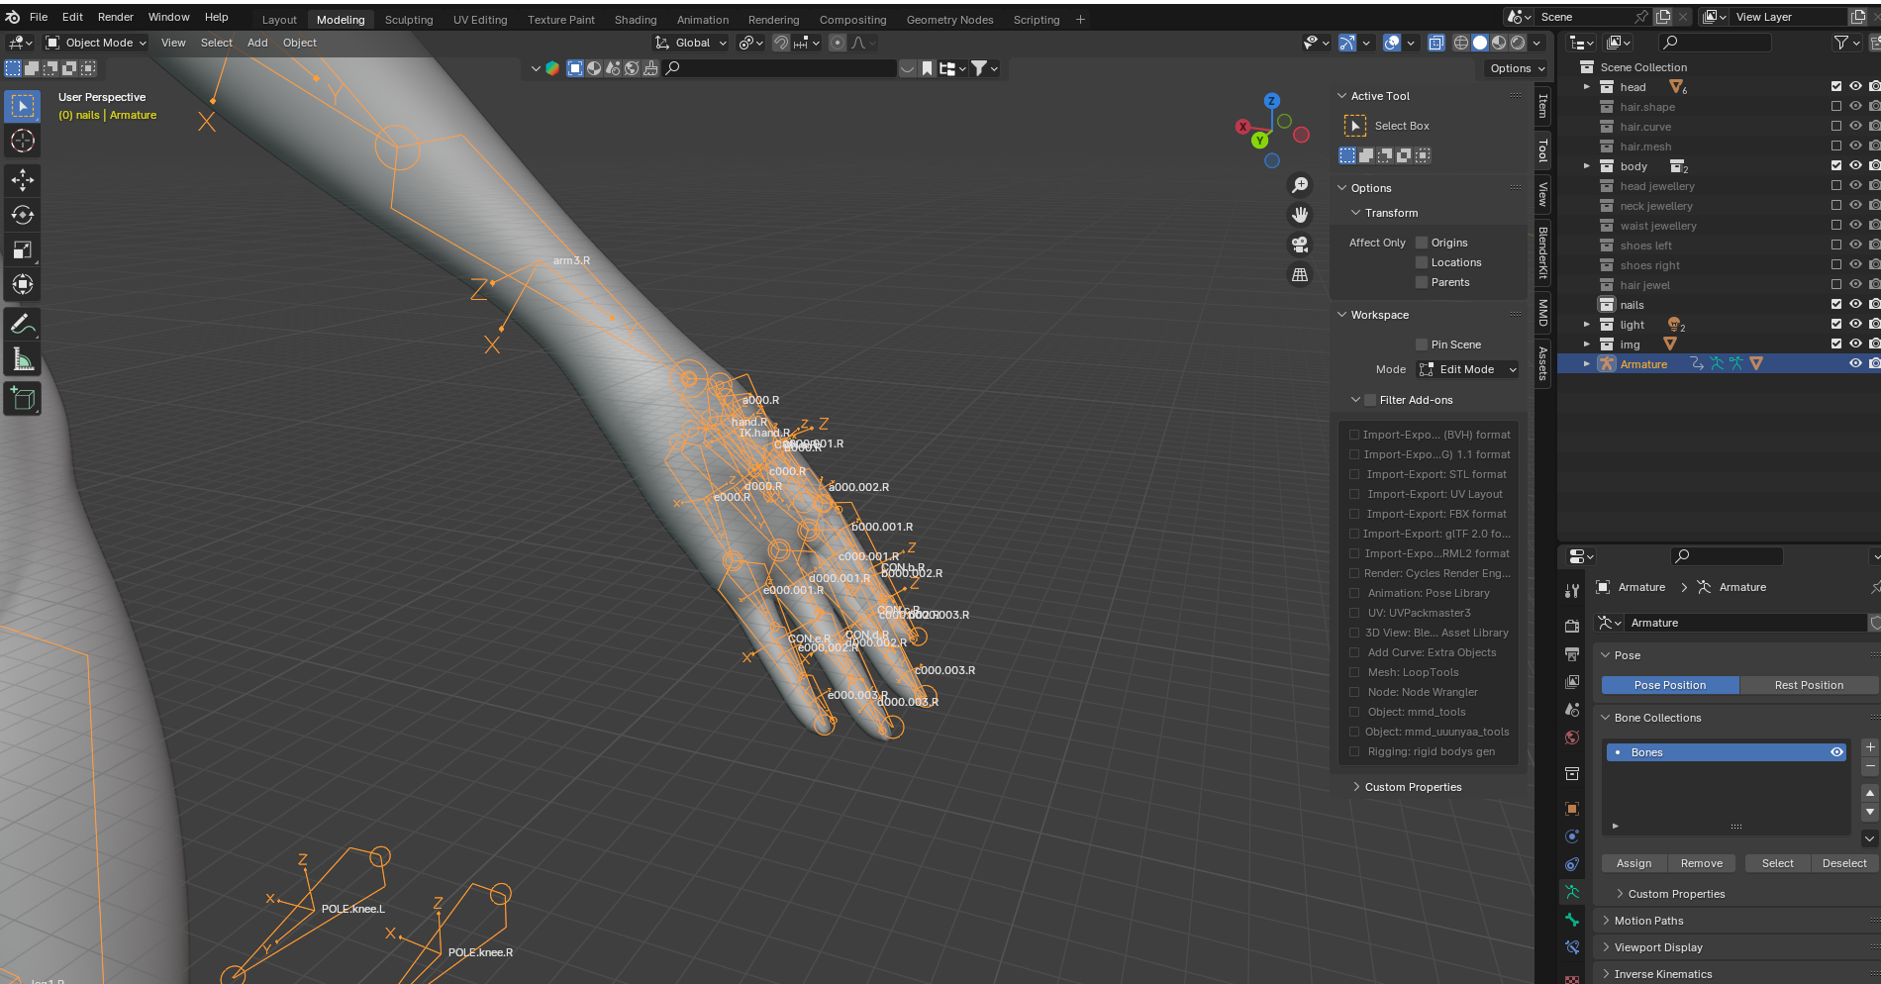Open the Bone properties tab icon
Screen dimensions: 1881x984
coord(1572,920)
